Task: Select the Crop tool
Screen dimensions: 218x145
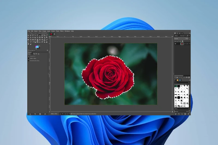Action: (x=38, y=38)
